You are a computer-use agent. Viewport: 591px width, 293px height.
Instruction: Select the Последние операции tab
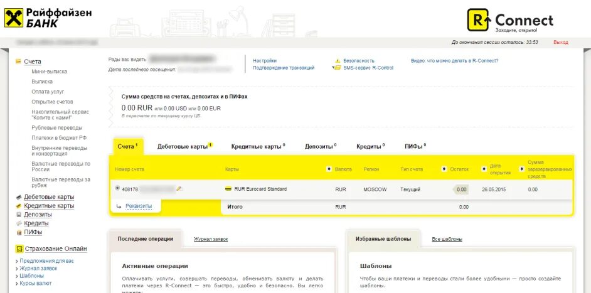coord(145,238)
